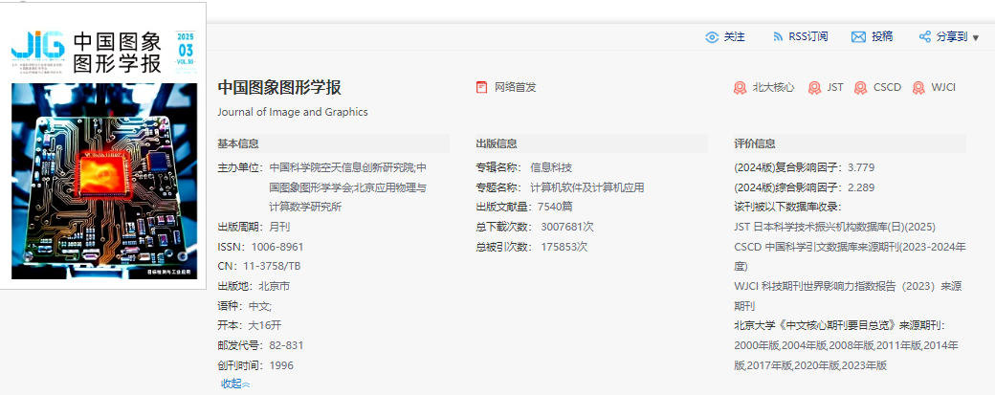Click 专辑名称 value 信息科技
The width and height of the screenshot is (995, 395).
pos(551,168)
